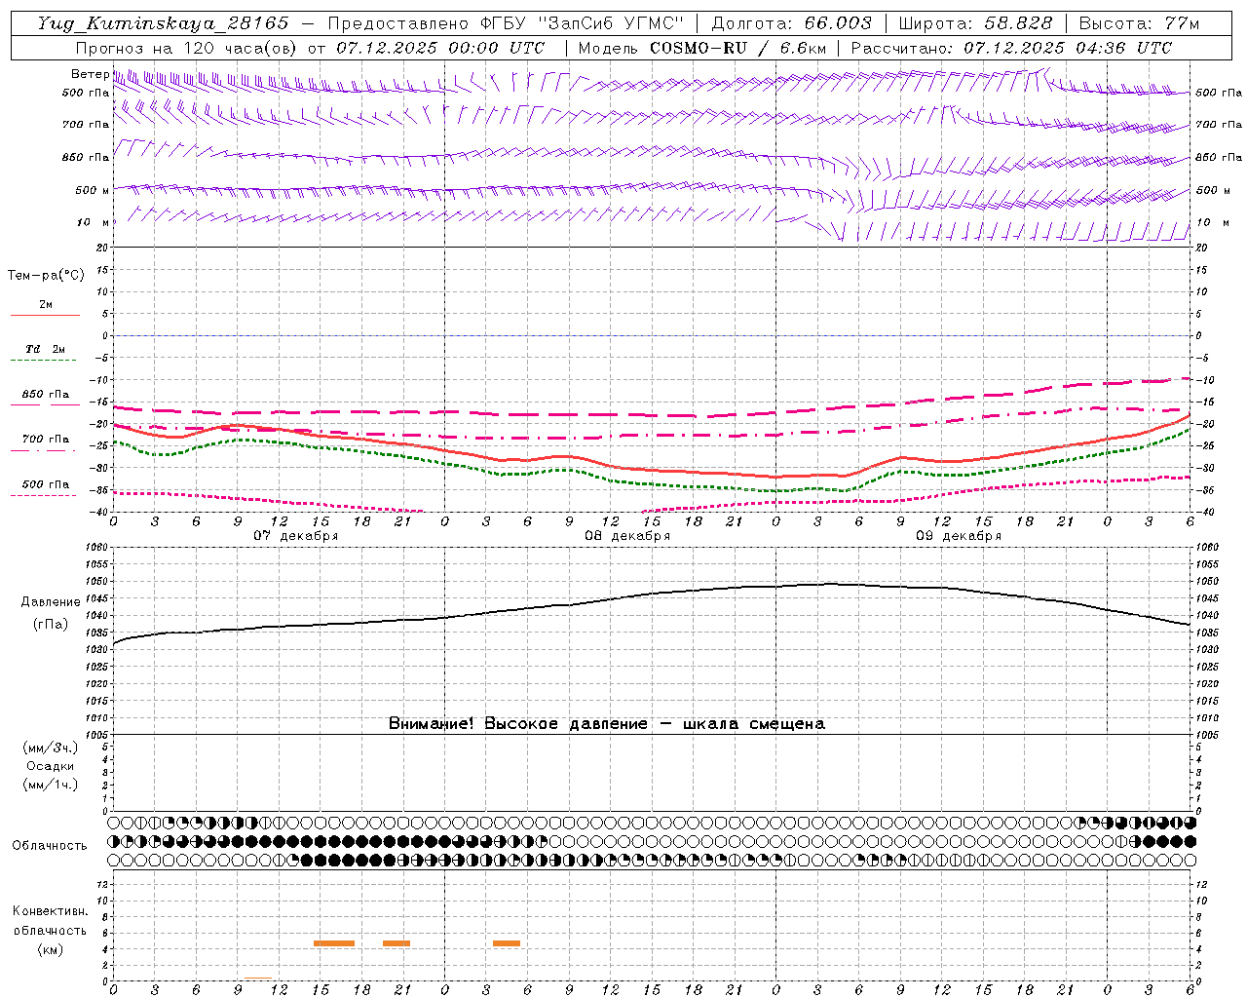This screenshot has width=1247, height=998.
Task: Click the Конвективн. label of the bottom panel
Action: [50, 911]
